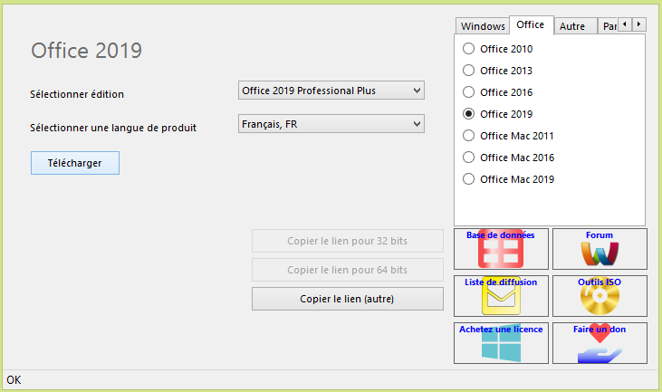The width and height of the screenshot is (662, 392).
Task: Select the Office 2010 radio button
Action: 468,49
